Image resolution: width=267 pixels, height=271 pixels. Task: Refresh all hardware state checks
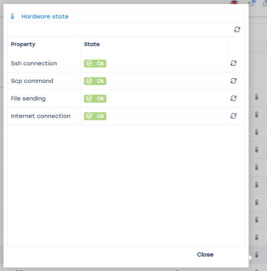point(237,29)
